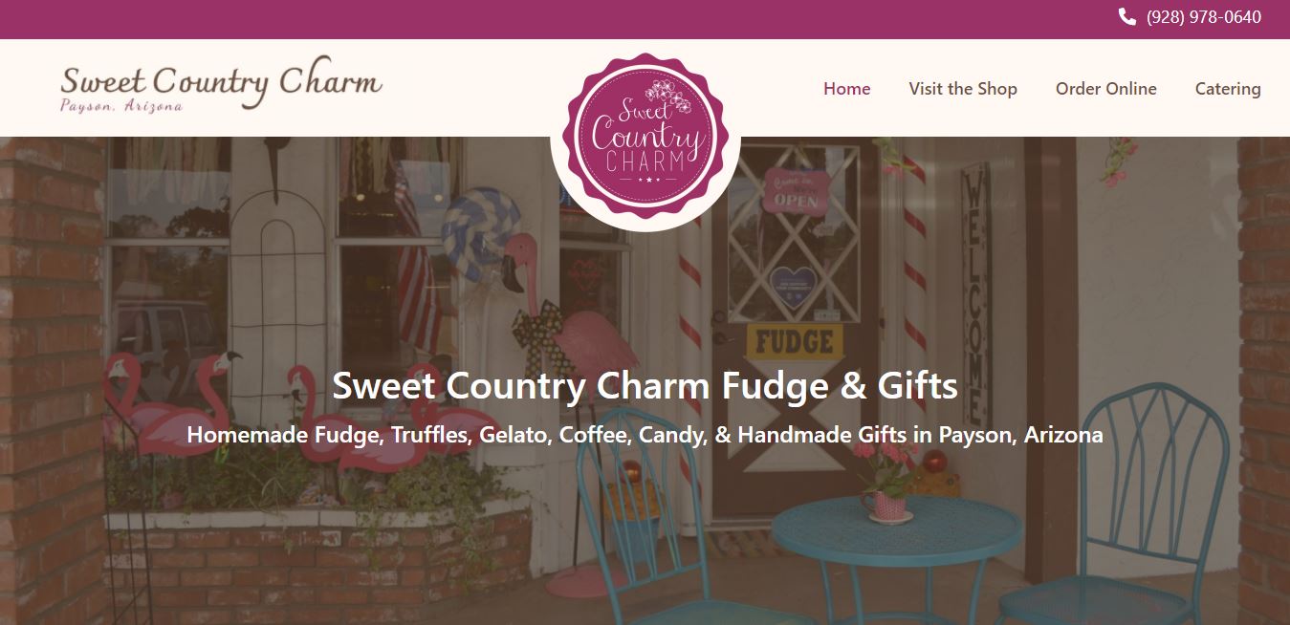Viewport: 1290px width, 625px height.
Task: Click the Sweet Country Charm Fudge & Gifts heading
Action: tap(645, 386)
